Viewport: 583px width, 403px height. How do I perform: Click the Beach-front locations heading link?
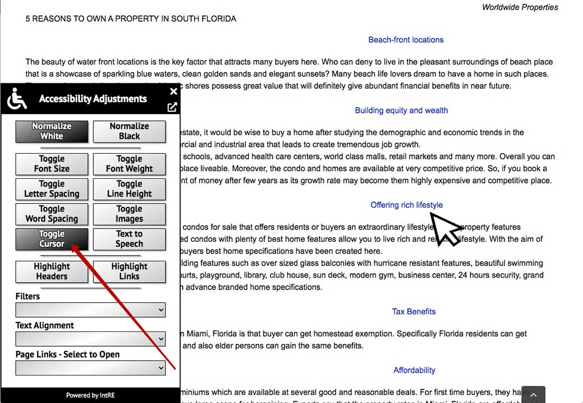coord(405,40)
